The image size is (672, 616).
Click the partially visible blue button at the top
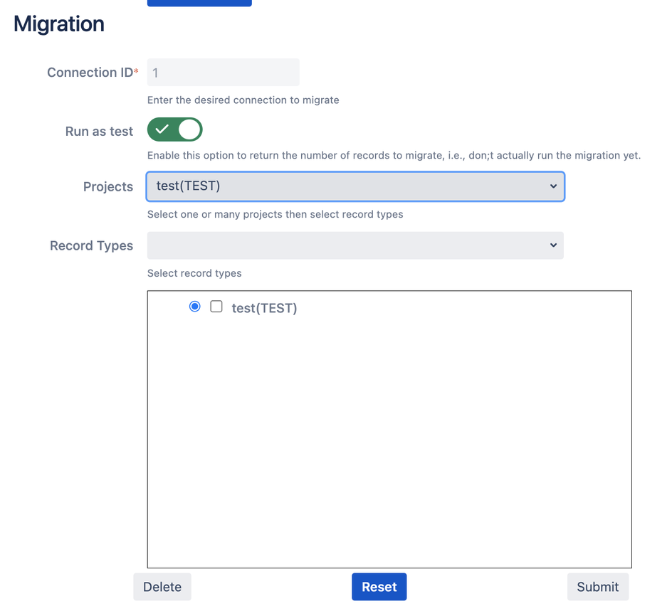tap(199, 3)
